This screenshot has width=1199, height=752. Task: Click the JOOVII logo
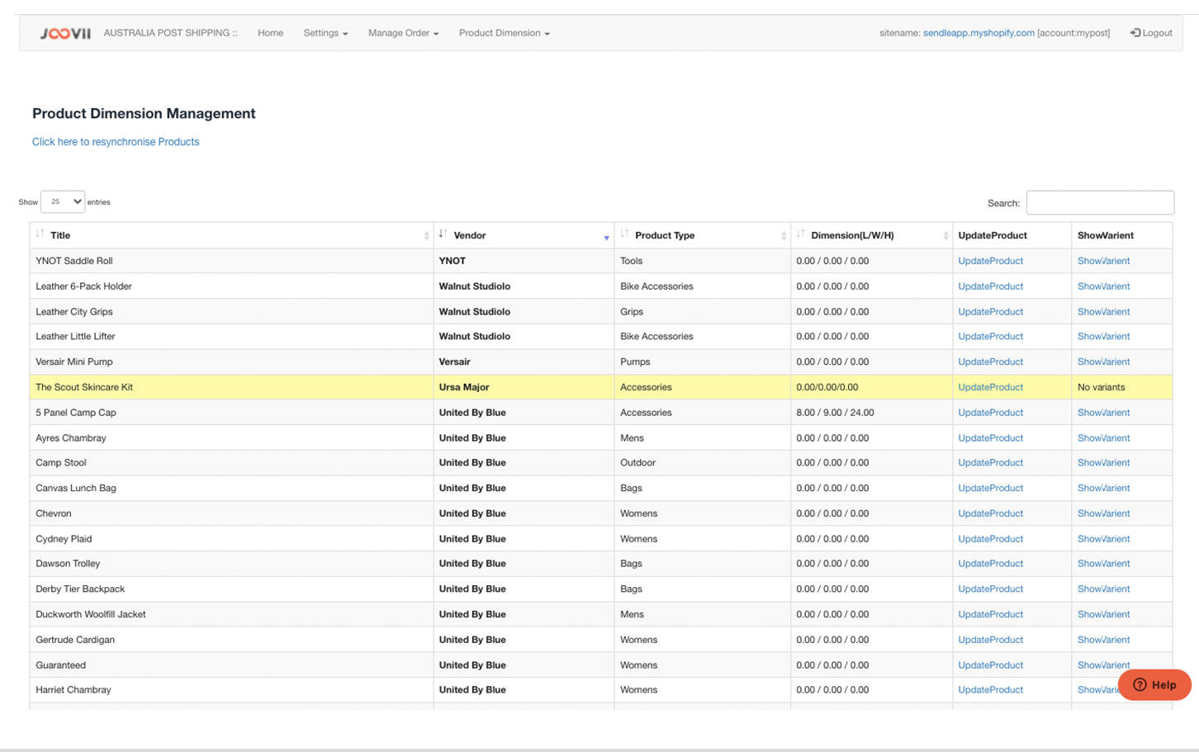[65, 33]
